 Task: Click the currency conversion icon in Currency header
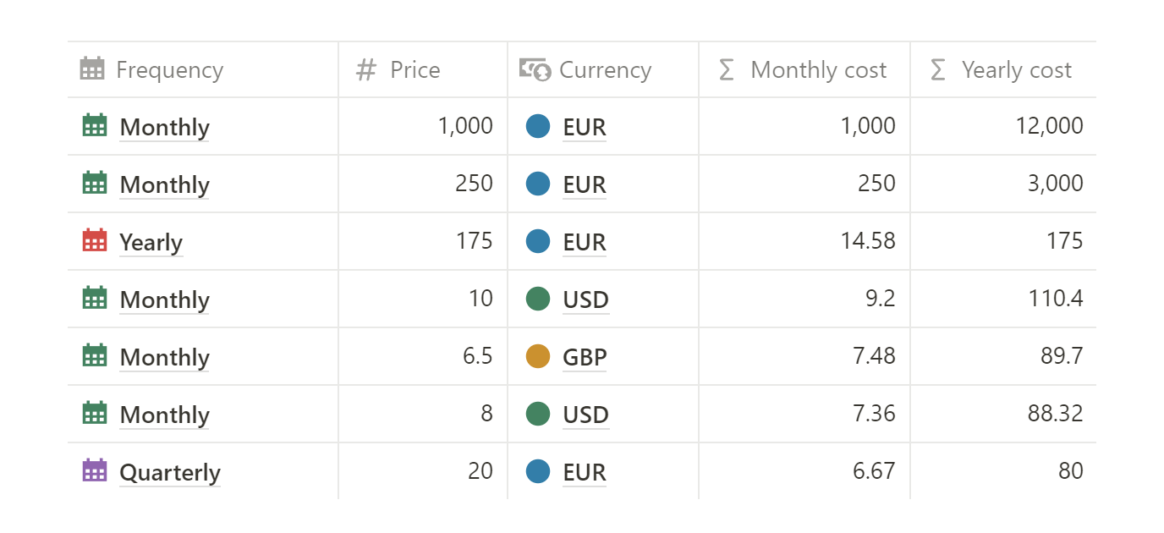point(532,69)
